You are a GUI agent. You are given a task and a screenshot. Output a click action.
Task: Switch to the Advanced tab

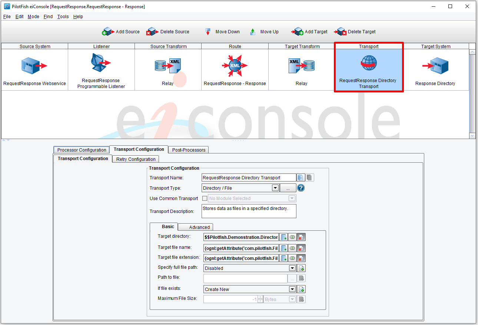196,227
